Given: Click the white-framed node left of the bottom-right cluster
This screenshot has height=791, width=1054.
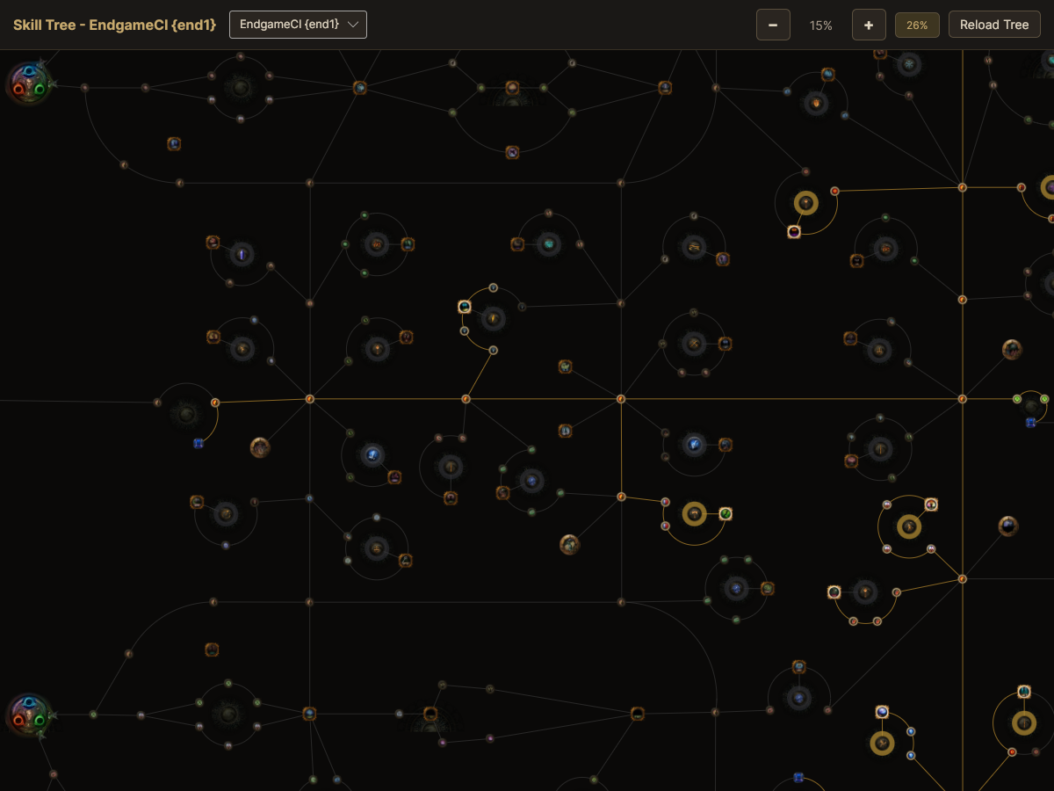Looking at the screenshot, I should pyautogui.click(x=832, y=592).
